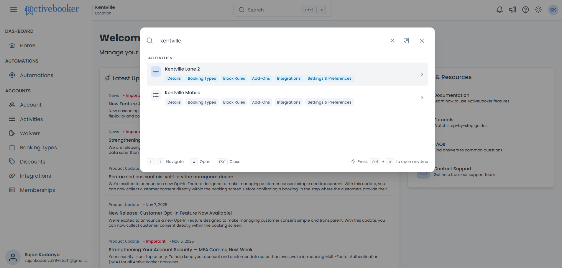
Task: Click Sujan Kadariya profile name
Action: pyautogui.click(x=42, y=254)
